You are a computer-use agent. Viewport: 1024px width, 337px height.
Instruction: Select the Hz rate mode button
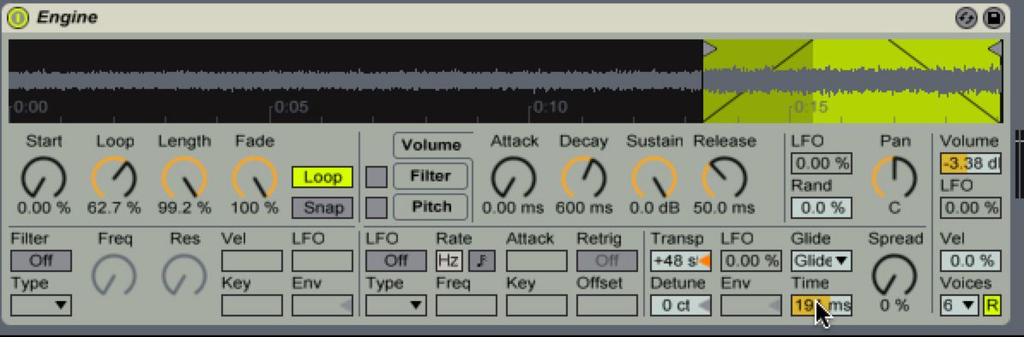[x=449, y=261]
